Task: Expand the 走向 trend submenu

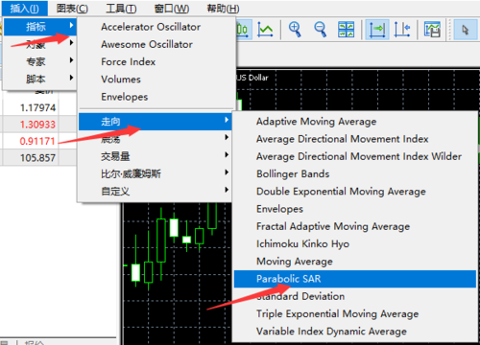Action: pyautogui.click(x=155, y=122)
